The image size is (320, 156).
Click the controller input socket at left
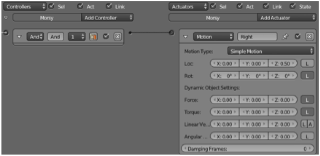pos(6,33)
